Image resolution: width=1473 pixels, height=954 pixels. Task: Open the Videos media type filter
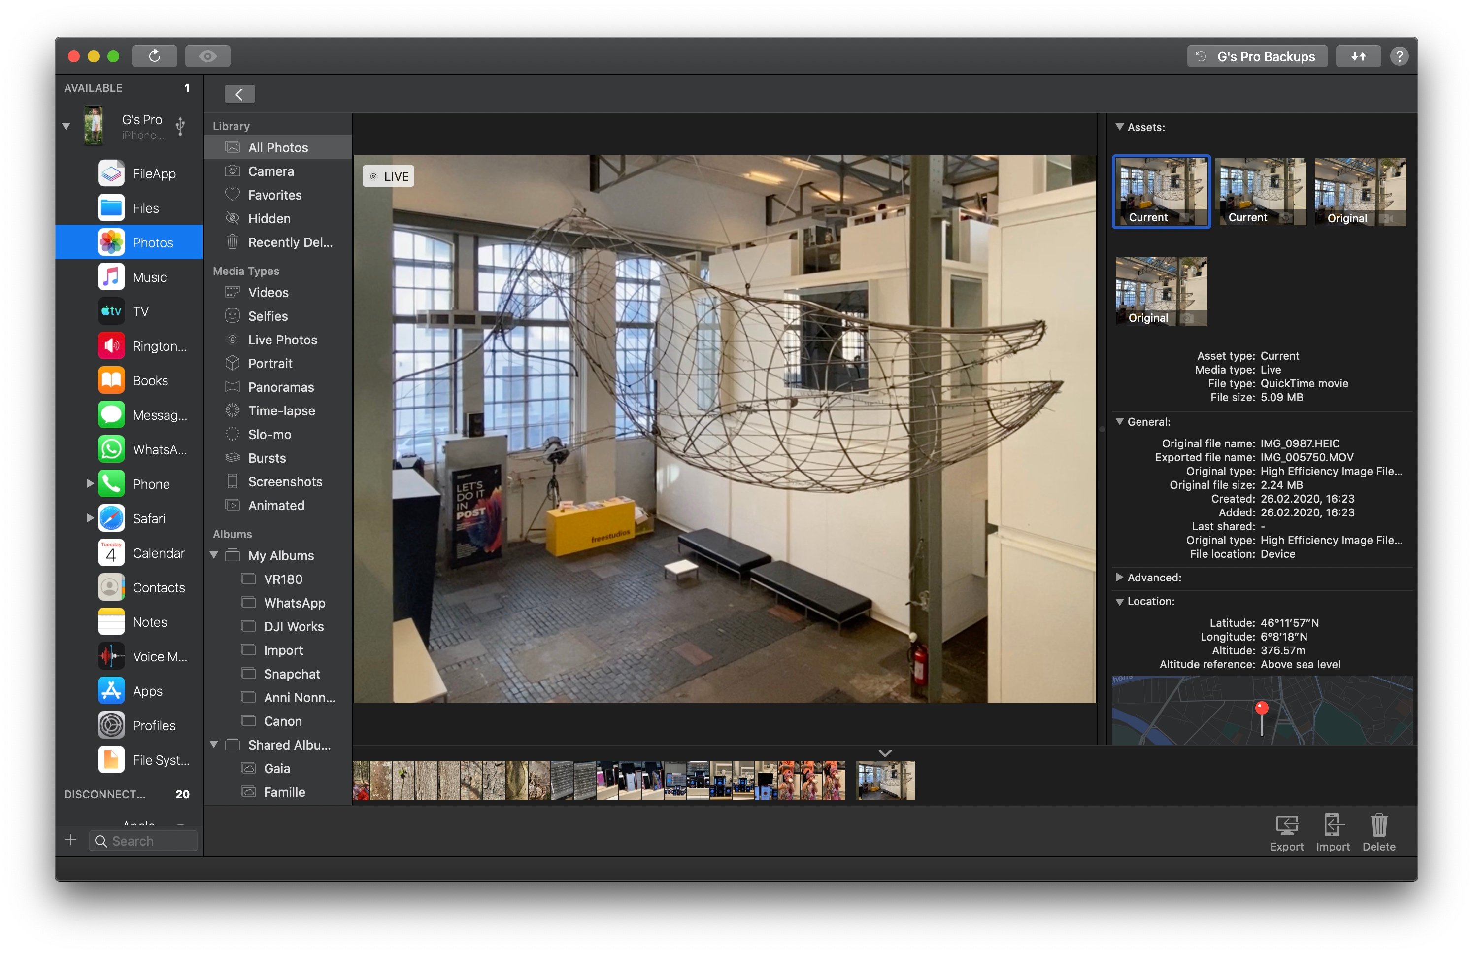tap(268, 292)
